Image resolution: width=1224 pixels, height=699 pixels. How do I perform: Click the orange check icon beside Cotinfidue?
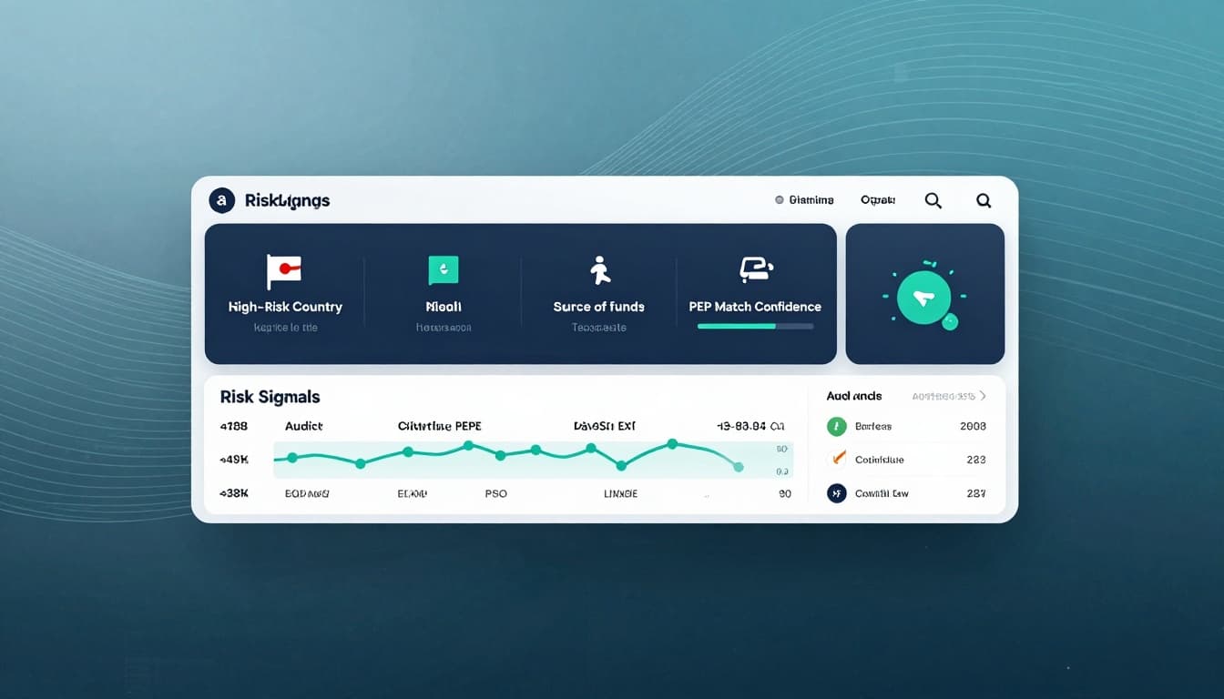(x=836, y=460)
